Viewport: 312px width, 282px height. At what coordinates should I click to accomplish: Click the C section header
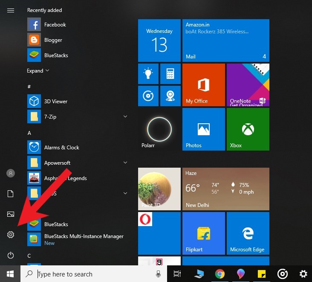[29, 256]
